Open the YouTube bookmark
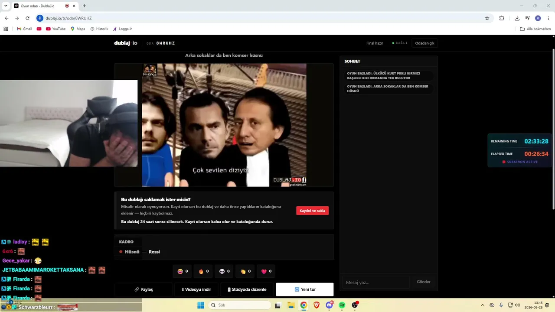 pos(55,29)
